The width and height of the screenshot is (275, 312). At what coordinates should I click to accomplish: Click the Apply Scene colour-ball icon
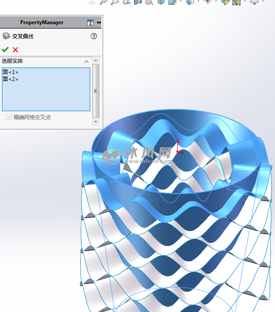pos(236,2)
